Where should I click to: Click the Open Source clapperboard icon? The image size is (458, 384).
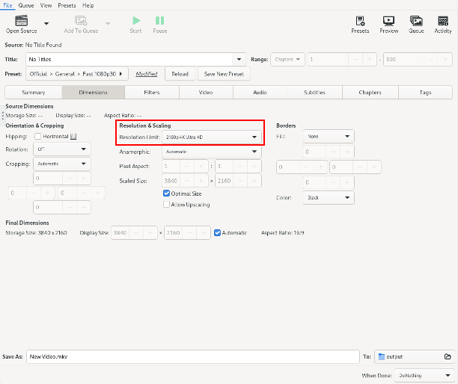click(21, 20)
